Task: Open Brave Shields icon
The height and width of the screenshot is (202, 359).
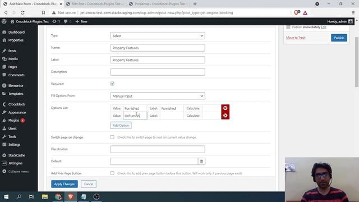Action: [x=297, y=12]
